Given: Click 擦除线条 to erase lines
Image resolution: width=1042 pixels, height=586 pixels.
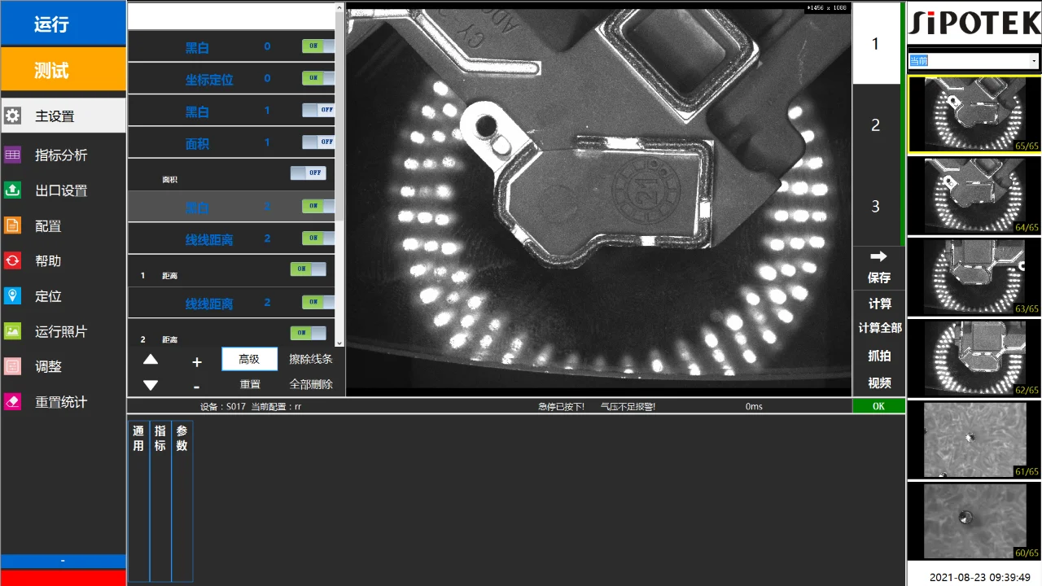Looking at the screenshot, I should 311,359.
